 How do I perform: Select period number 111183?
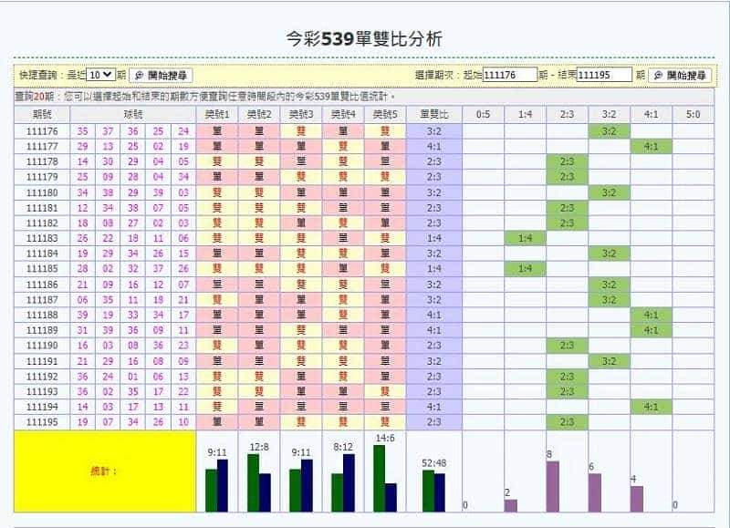coord(42,239)
